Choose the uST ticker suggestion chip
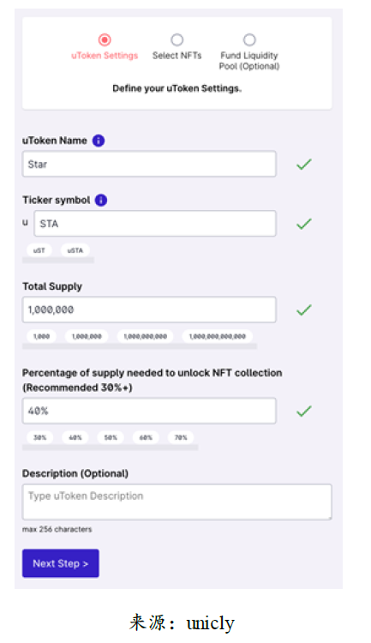 [x=39, y=250]
